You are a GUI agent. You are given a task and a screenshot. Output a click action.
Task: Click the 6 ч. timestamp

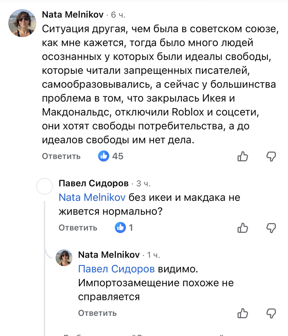[118, 15]
